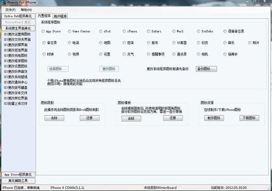Viewport: 272px width, 191px height.
Task: Open (S)更改锁屏界面 in sidebar
Action: pos(16,45)
